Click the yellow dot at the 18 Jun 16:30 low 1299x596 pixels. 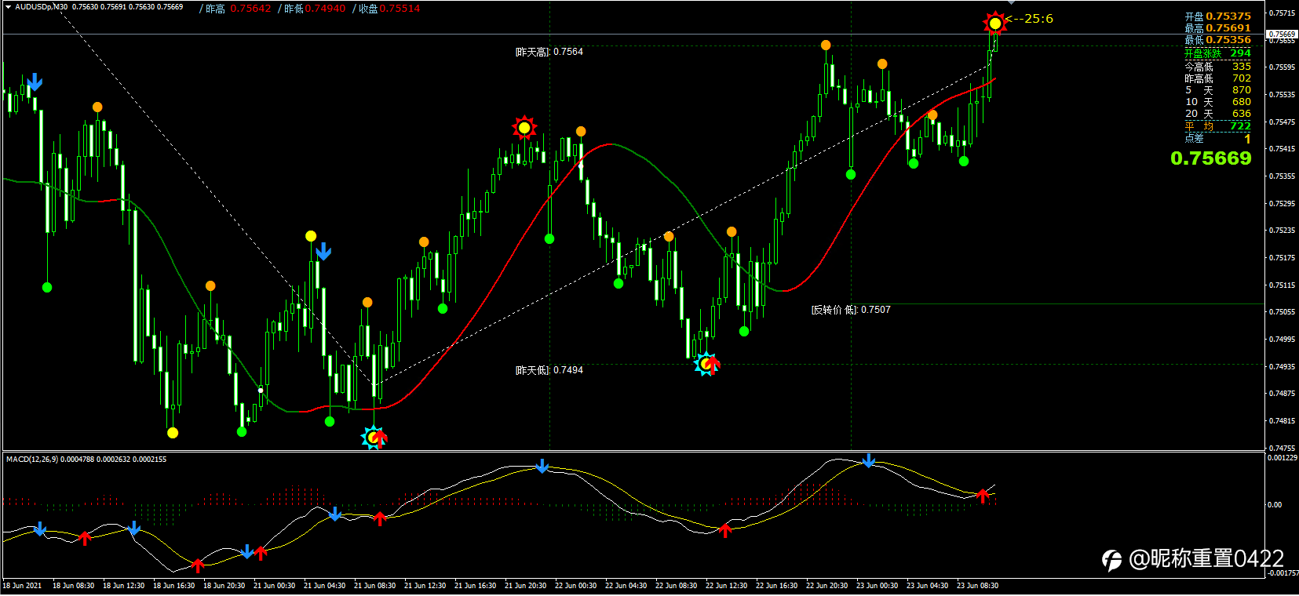click(x=173, y=433)
